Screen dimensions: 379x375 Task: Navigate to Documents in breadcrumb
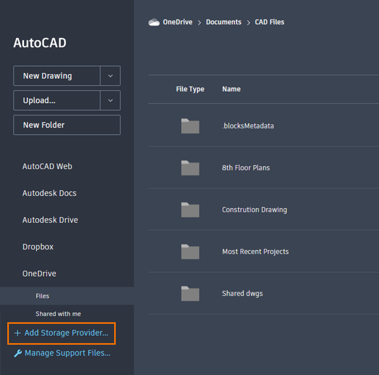(224, 22)
